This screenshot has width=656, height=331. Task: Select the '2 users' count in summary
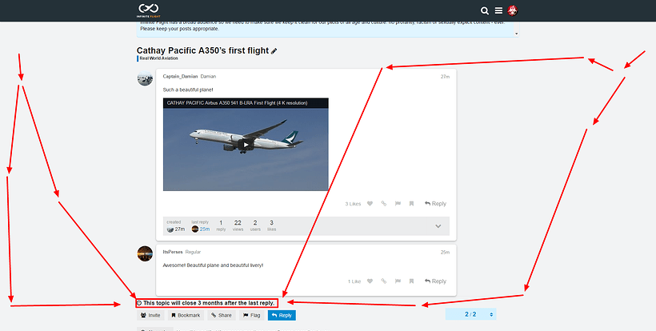click(255, 225)
